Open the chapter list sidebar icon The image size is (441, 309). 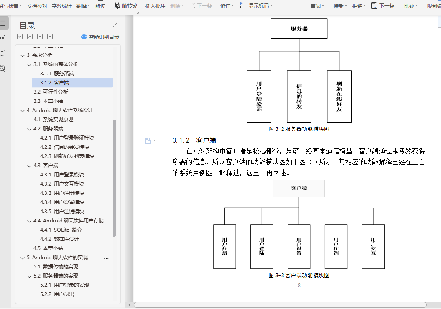point(3,38)
